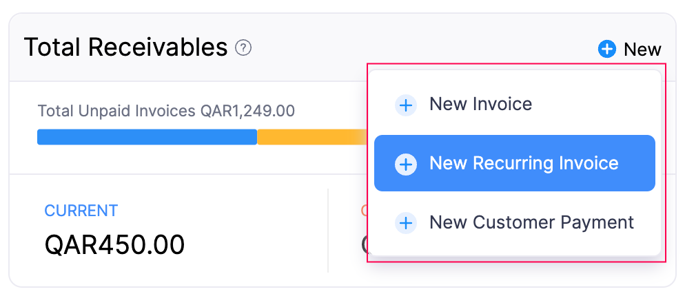Click the help icon beside Total Receivables
This screenshot has height=296, width=685.
pyautogui.click(x=243, y=48)
